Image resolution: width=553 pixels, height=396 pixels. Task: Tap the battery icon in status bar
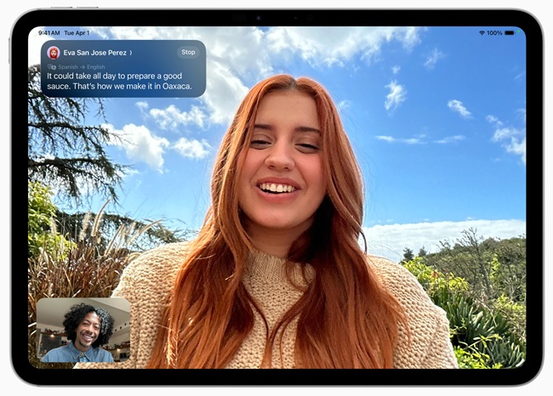coord(509,32)
